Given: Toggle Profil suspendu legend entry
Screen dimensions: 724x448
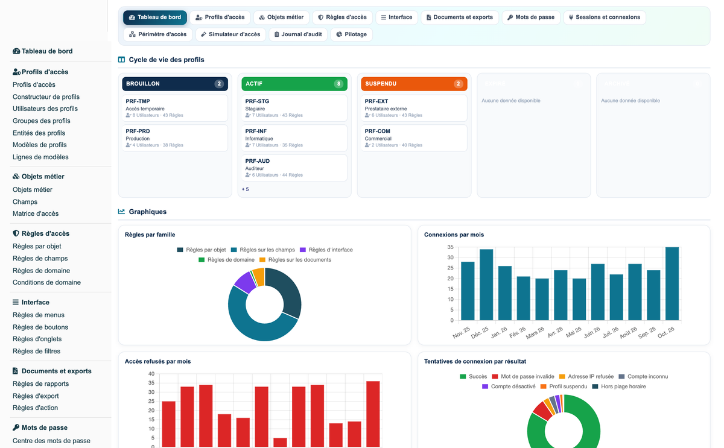Looking at the screenshot, I should 564,386.
